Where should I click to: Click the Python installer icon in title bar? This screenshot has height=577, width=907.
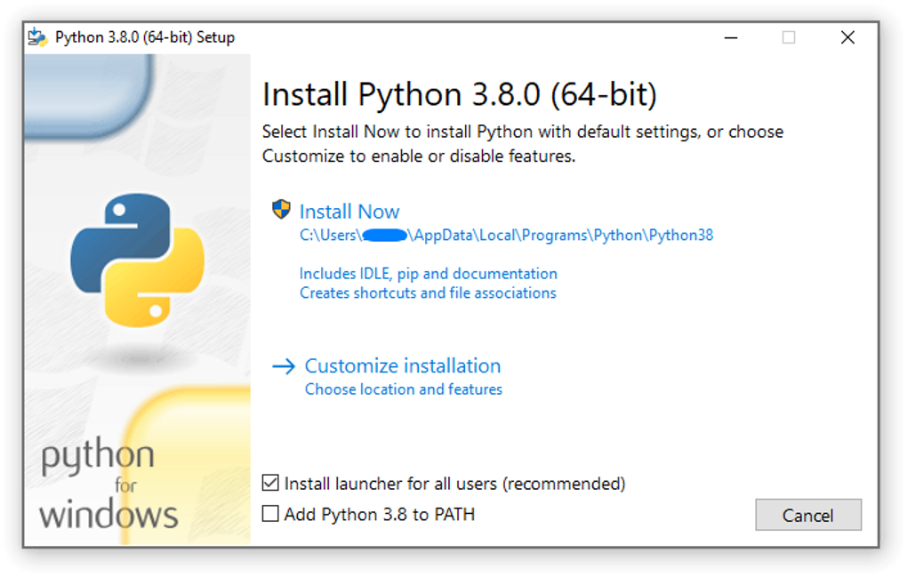(36, 36)
